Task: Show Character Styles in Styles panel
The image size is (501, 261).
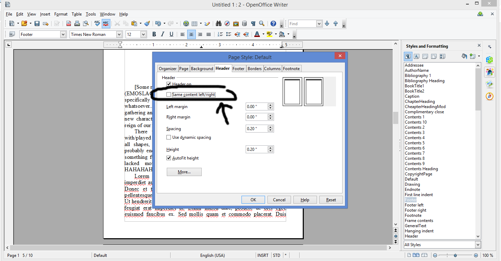Action: coord(417,56)
